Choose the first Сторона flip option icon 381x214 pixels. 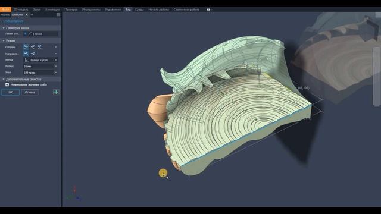point(26,46)
